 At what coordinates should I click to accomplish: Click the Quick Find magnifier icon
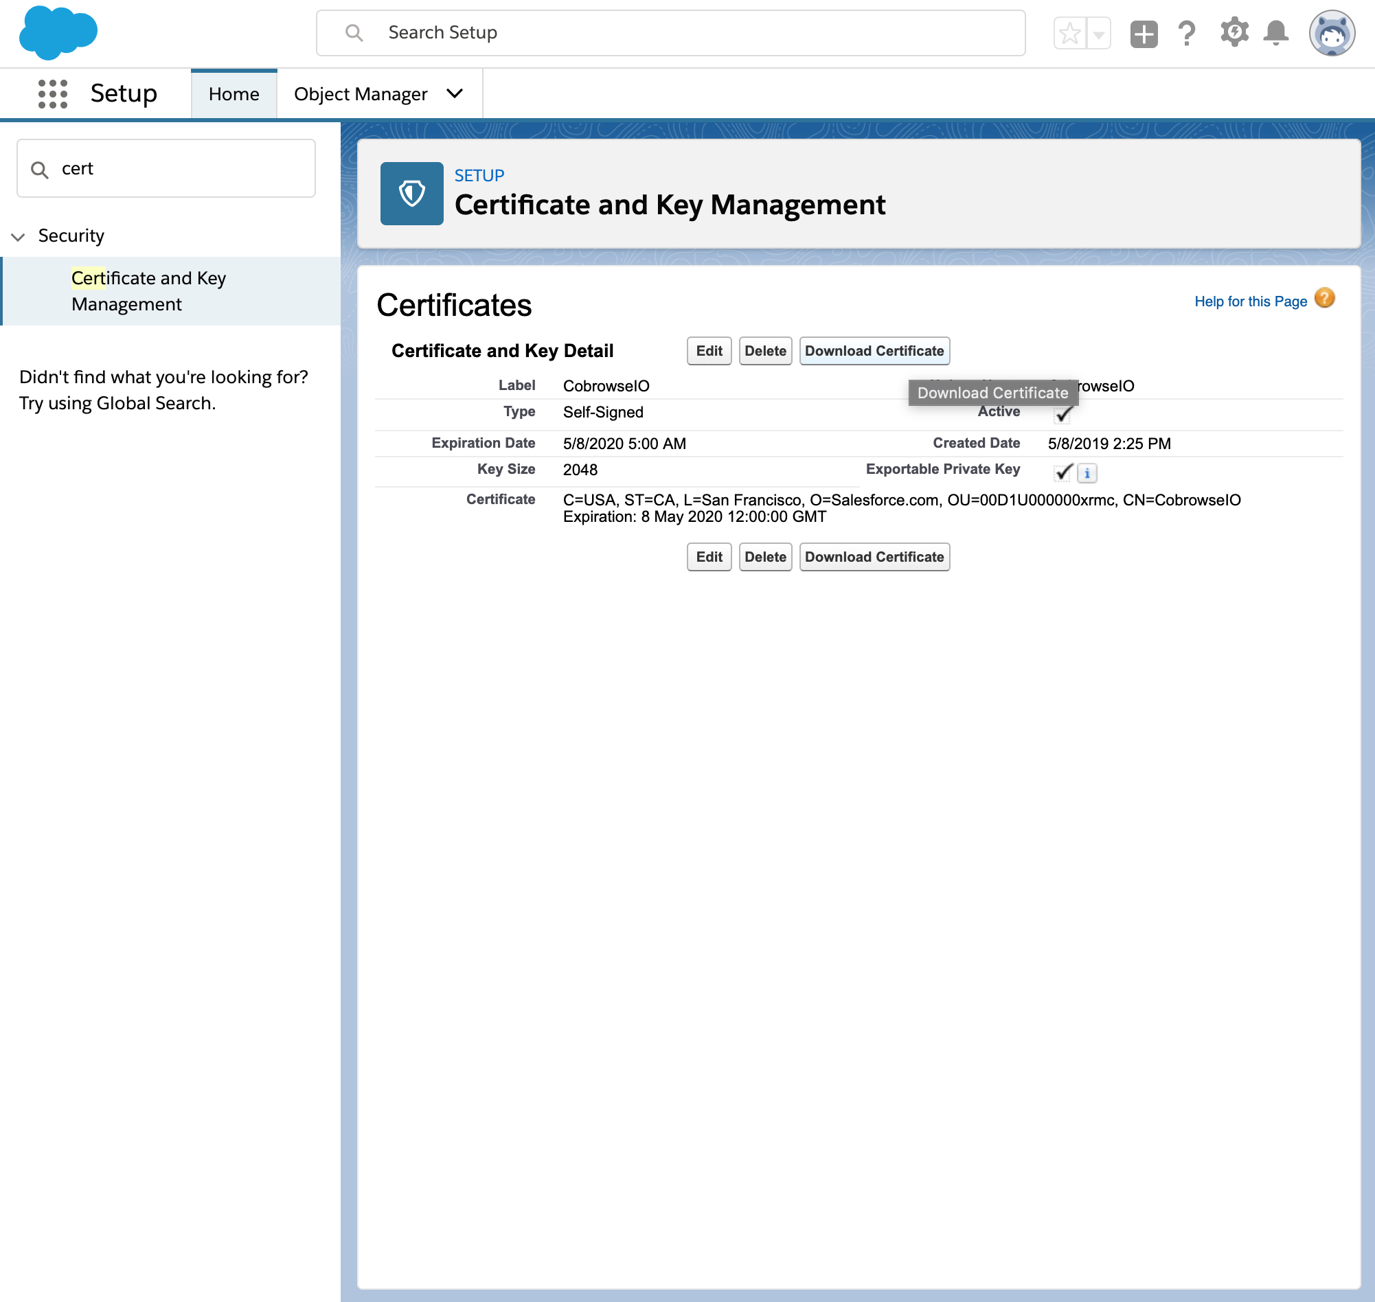40,170
